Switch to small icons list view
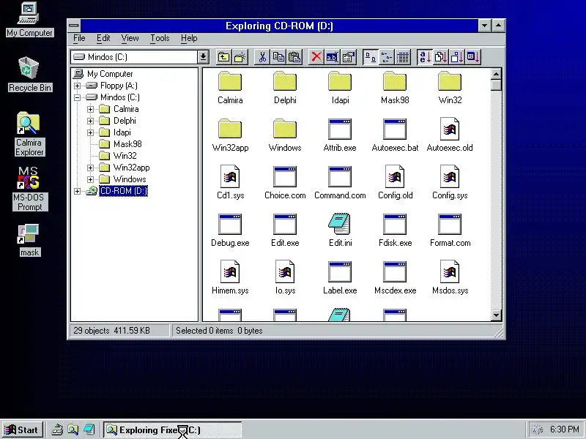The width and height of the screenshot is (586, 439). point(387,57)
